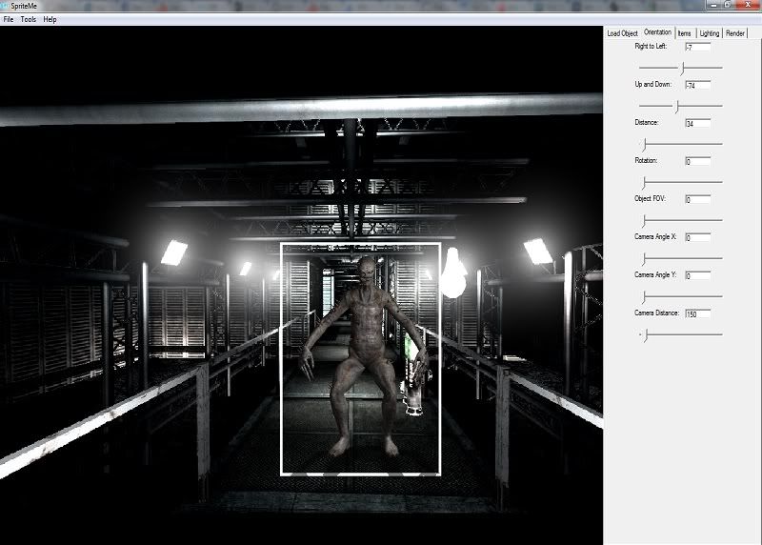This screenshot has height=545, width=762.
Task: Click the Object FOV slider
Action: point(681,220)
